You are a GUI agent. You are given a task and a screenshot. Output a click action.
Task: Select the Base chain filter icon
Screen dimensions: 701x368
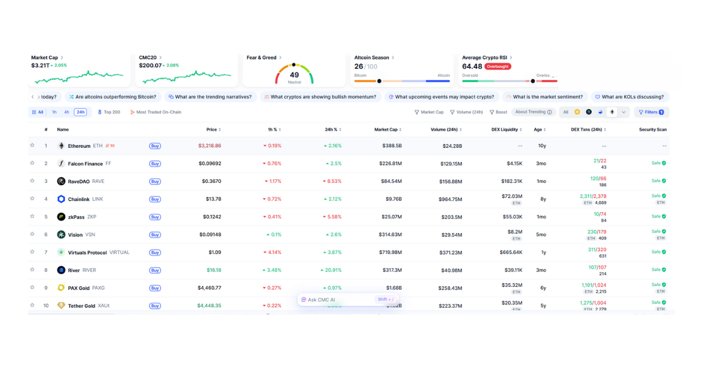coord(600,112)
